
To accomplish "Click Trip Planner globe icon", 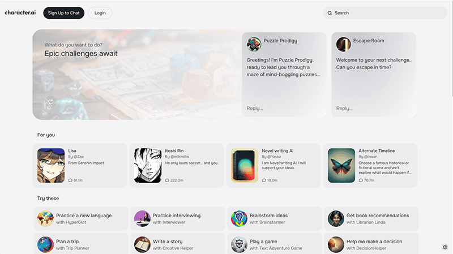I will [x=45, y=244].
